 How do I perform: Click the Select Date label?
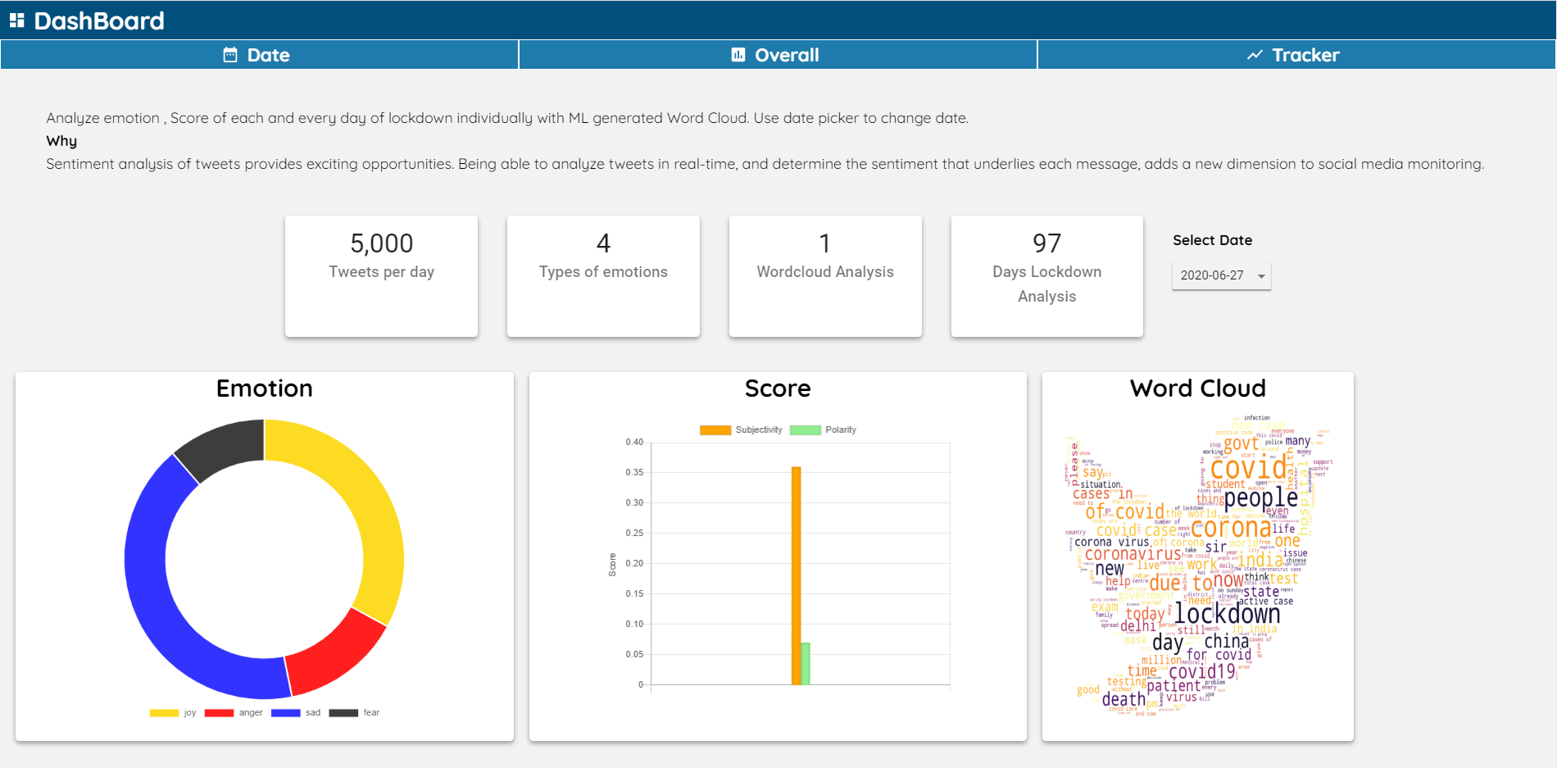point(1213,240)
